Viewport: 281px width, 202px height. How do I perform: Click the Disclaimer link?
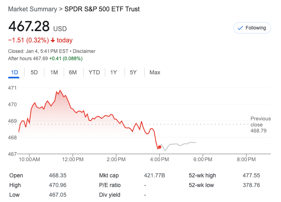85,51
